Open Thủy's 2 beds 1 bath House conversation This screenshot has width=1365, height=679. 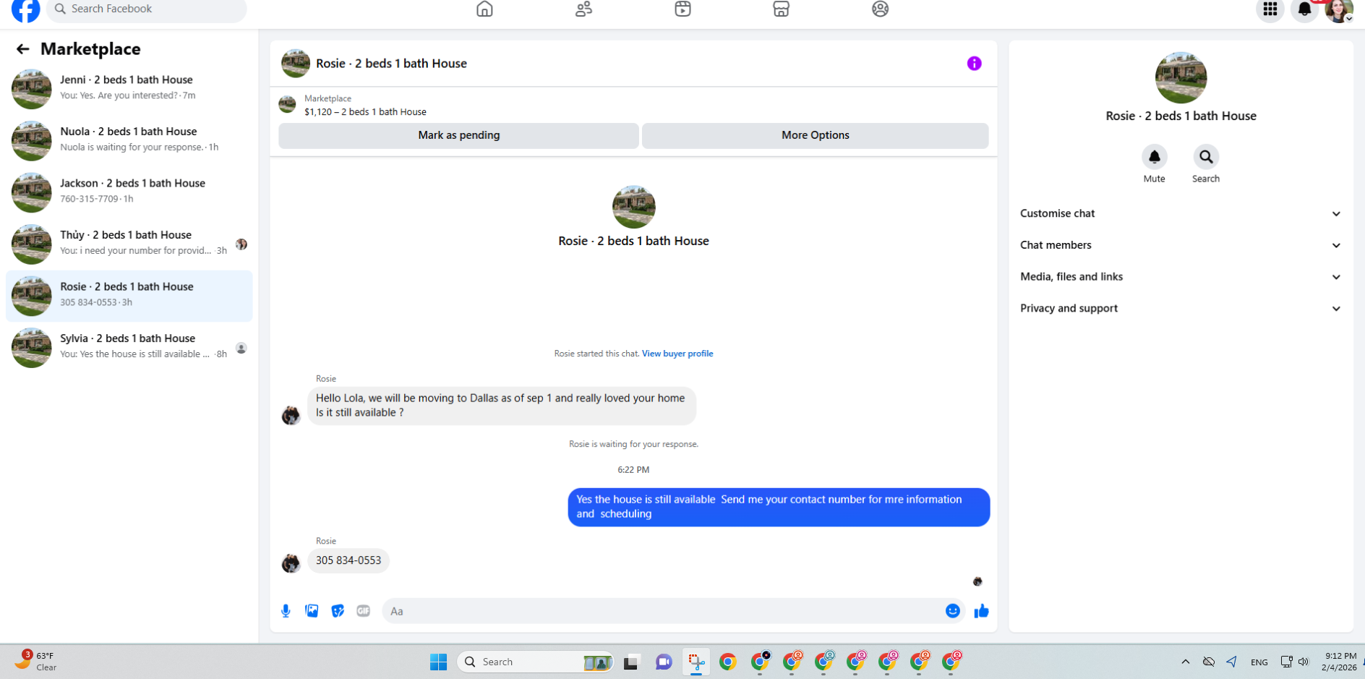[129, 244]
